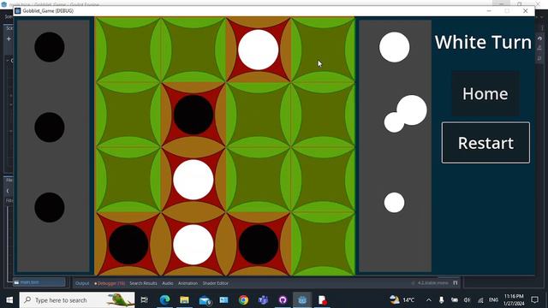Select the bottom-row black piece in the first column
The image size is (548, 308).
[x=128, y=245]
